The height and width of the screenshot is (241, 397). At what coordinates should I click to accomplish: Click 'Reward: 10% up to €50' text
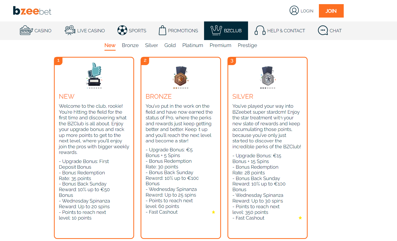[x=84, y=190]
